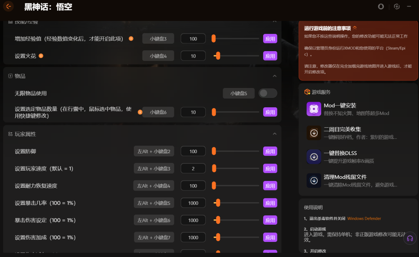Click the download icon for 二周目完美收集
Screen dimensions: 419x257
tap(314, 133)
